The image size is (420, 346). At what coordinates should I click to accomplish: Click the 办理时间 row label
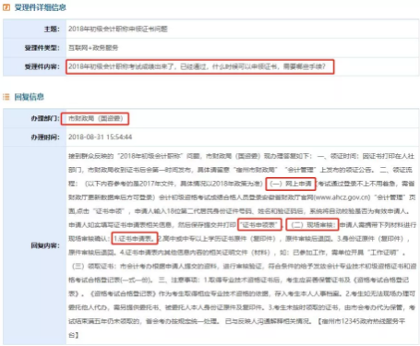click(x=45, y=137)
